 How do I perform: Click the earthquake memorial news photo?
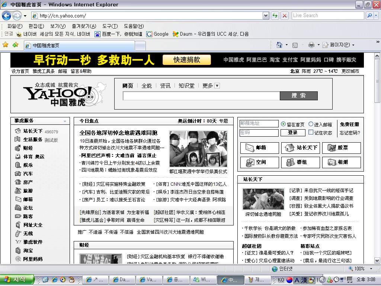click(198, 149)
